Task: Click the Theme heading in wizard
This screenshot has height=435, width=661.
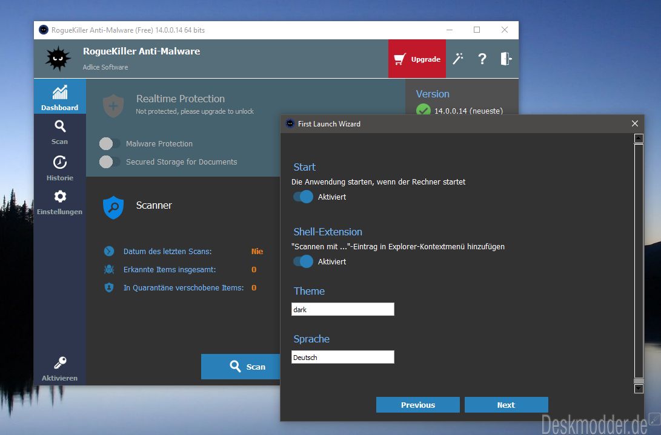Action: pos(309,291)
